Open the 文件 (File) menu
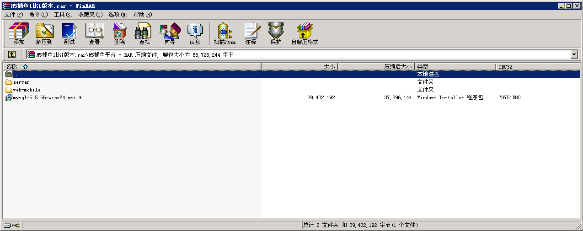The image size is (583, 231). pyautogui.click(x=13, y=15)
